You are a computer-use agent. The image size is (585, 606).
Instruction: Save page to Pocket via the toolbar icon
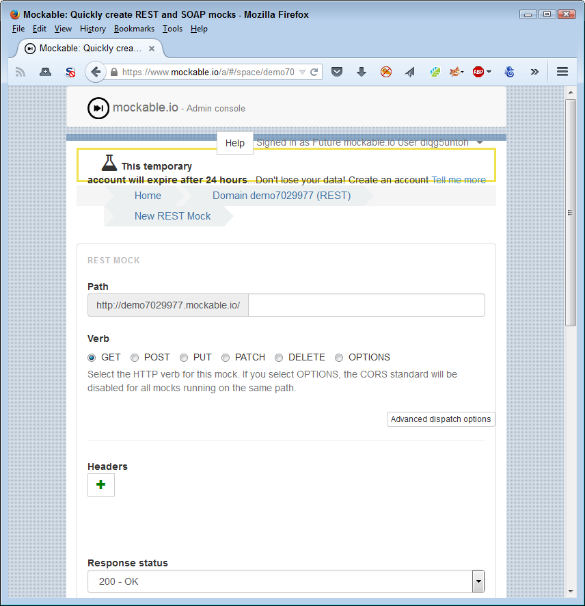pyautogui.click(x=337, y=71)
